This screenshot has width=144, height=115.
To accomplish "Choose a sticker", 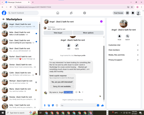I will (53, 106).
